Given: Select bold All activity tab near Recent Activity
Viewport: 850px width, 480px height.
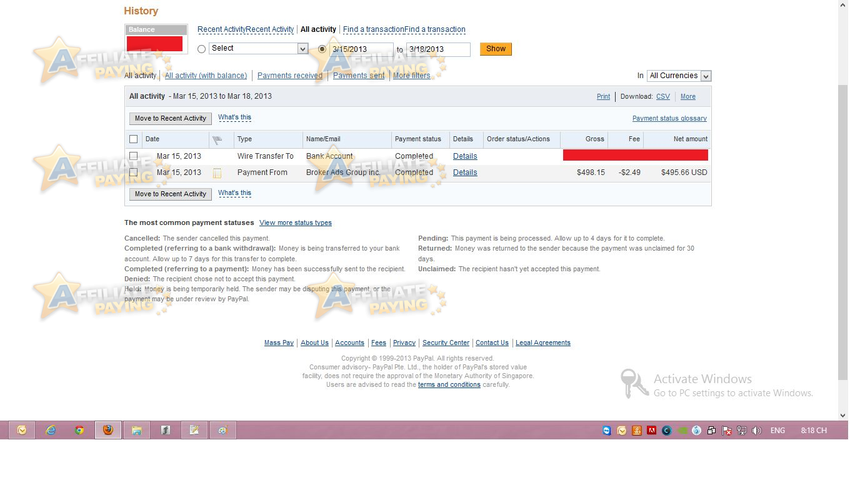Looking at the screenshot, I should tap(318, 29).
